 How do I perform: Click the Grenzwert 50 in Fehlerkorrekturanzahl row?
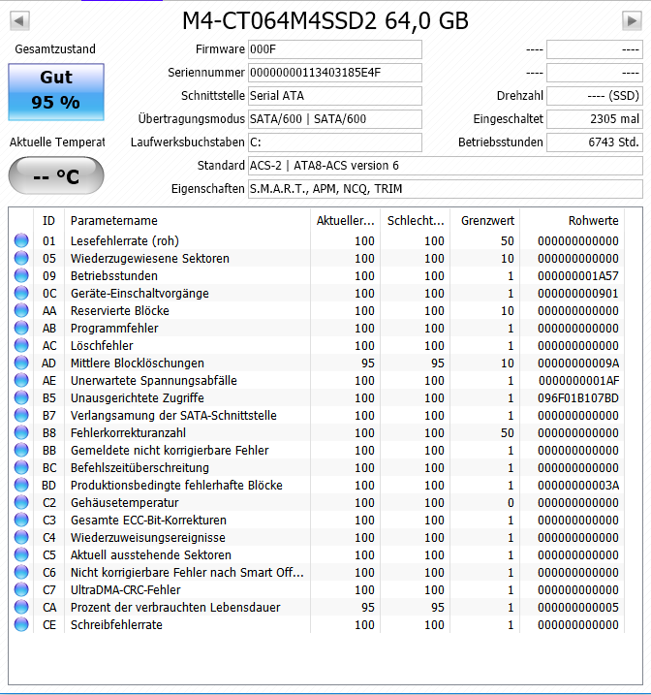click(507, 433)
